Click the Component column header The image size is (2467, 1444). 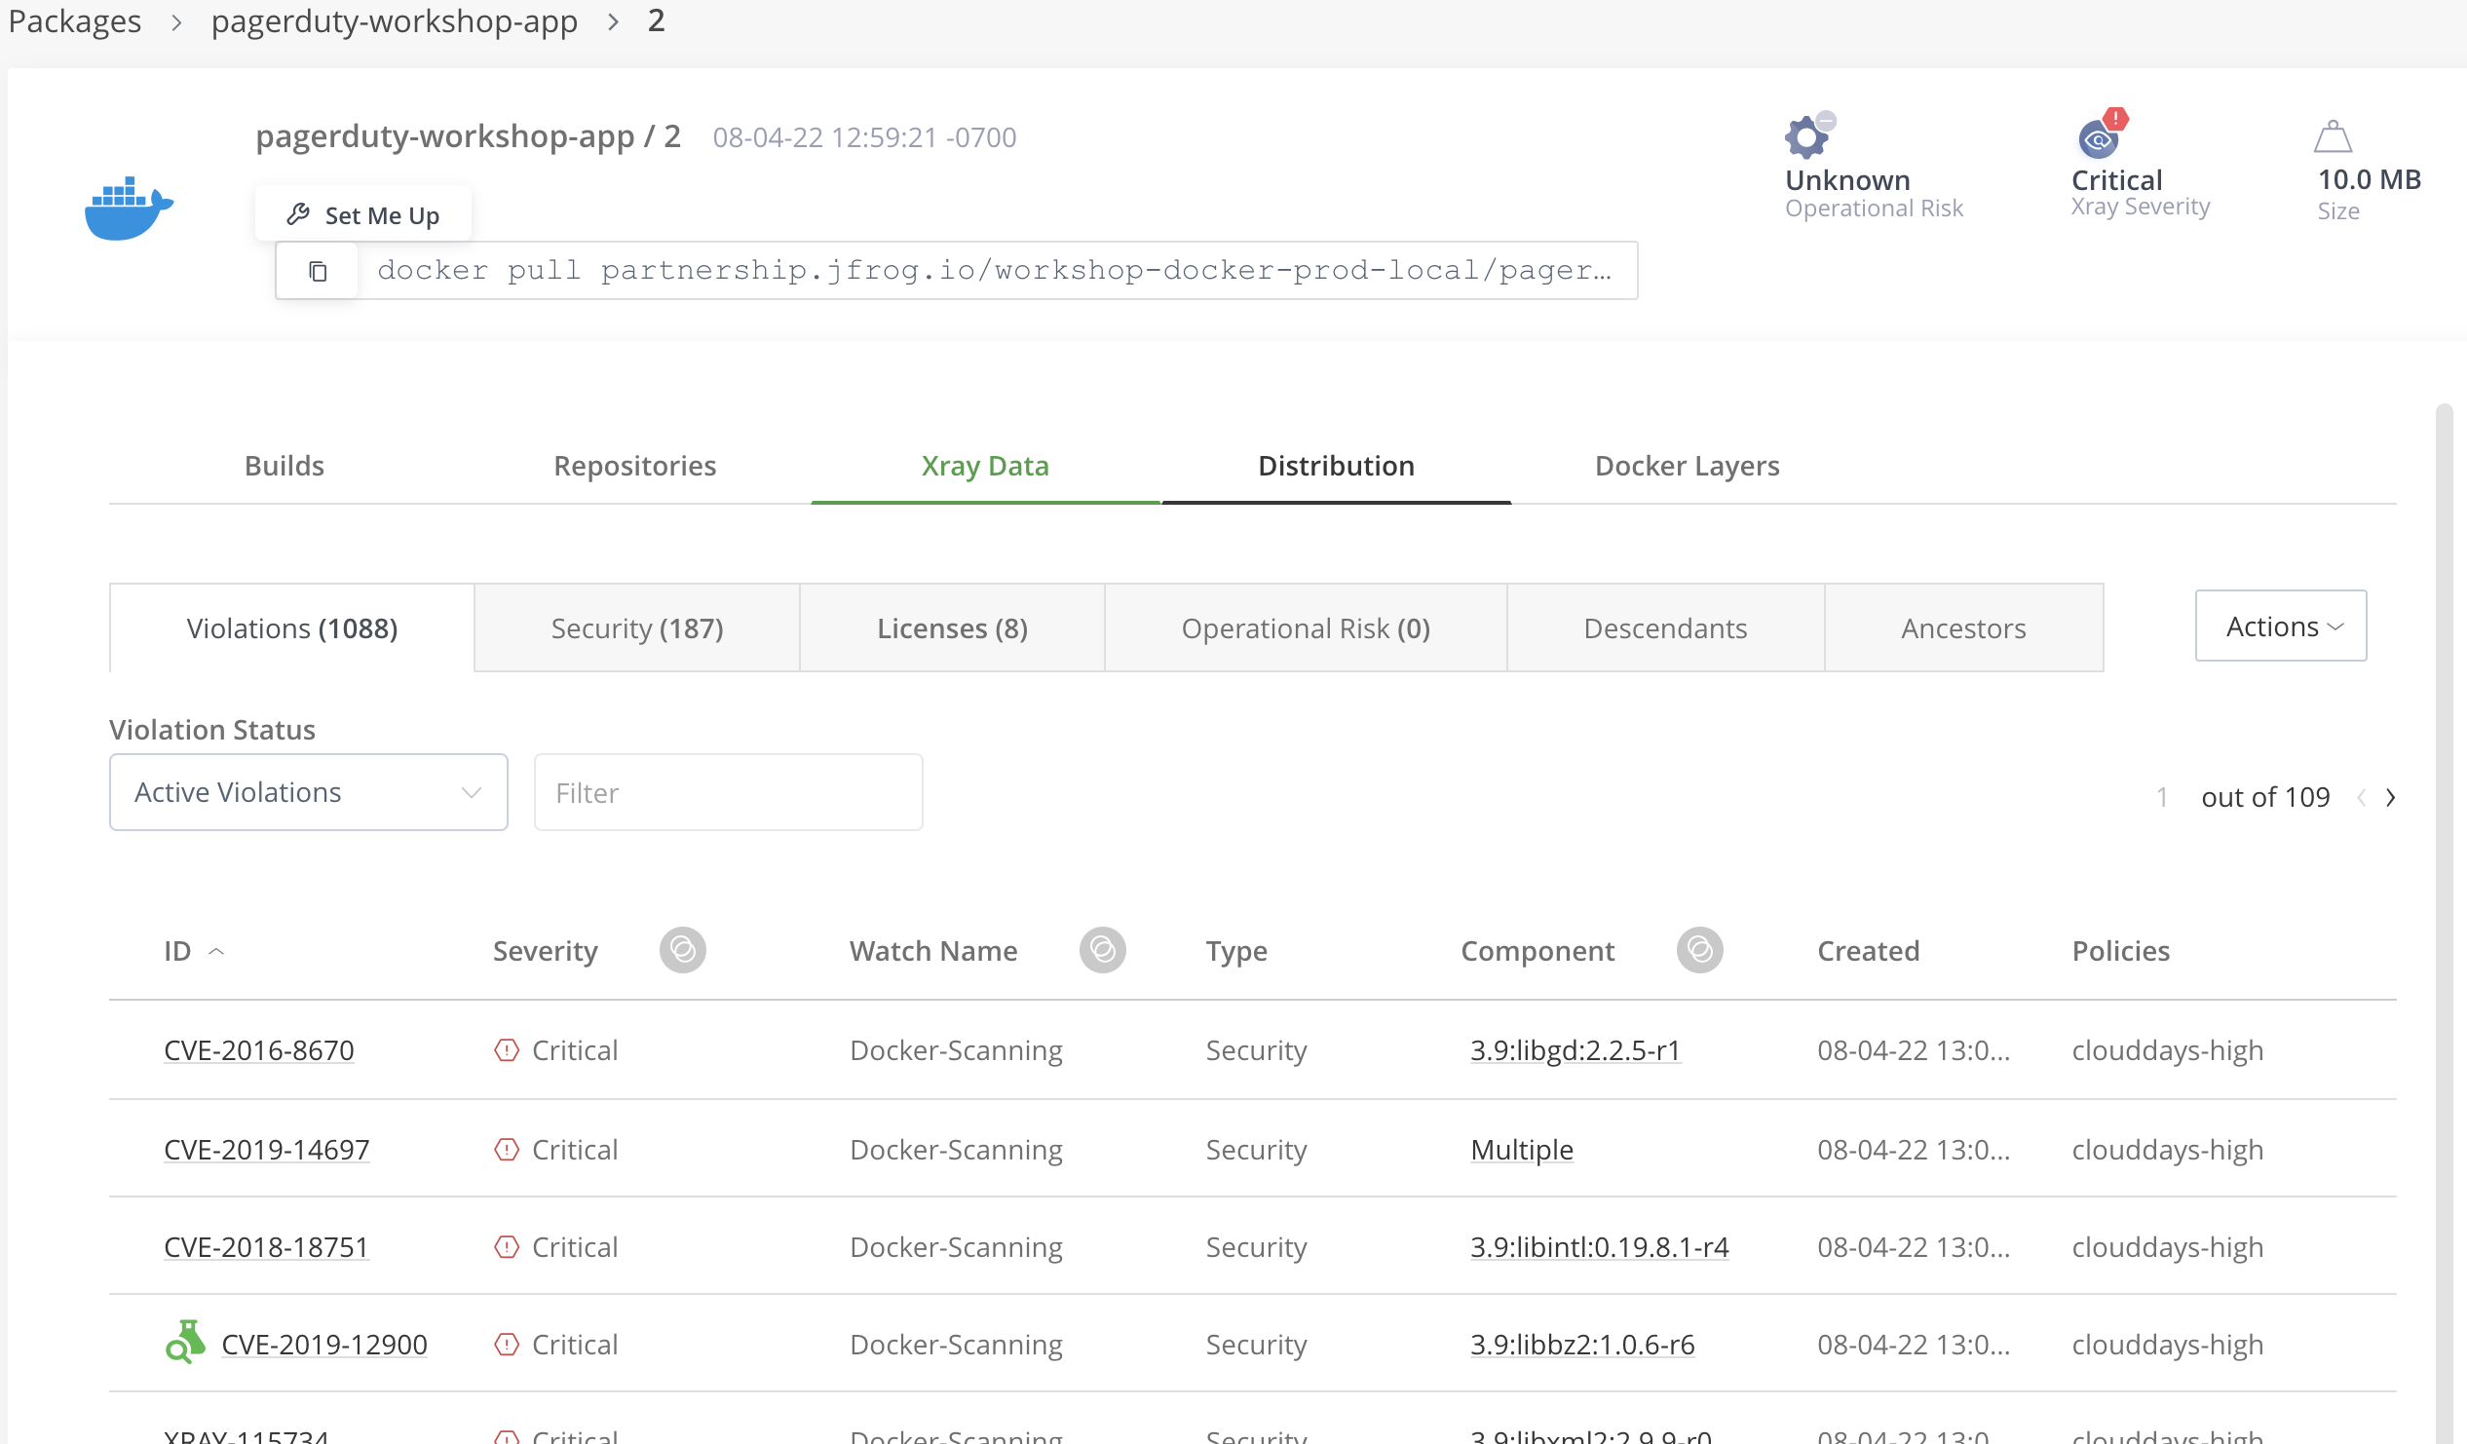1537,951
